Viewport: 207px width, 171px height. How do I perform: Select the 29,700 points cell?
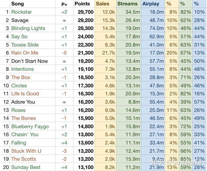pos(85,12)
